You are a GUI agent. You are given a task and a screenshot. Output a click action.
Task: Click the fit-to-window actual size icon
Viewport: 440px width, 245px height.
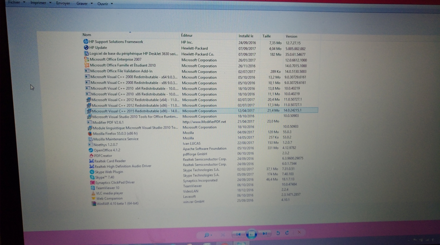coord(223,235)
